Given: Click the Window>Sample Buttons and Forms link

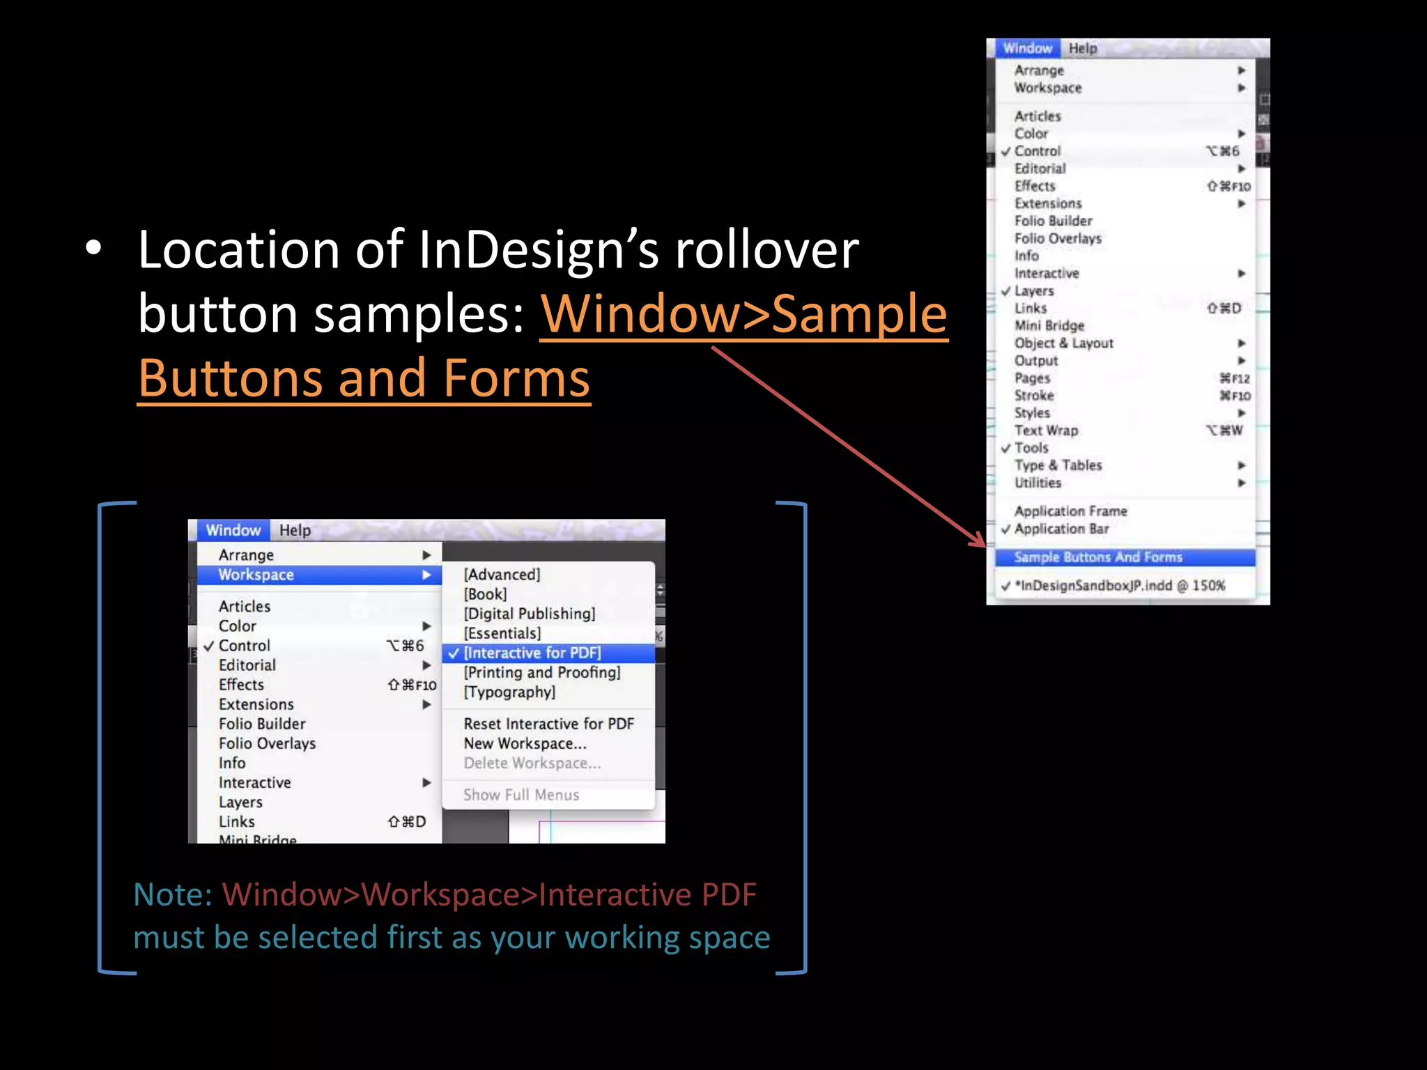Looking at the screenshot, I should tap(743, 314).
